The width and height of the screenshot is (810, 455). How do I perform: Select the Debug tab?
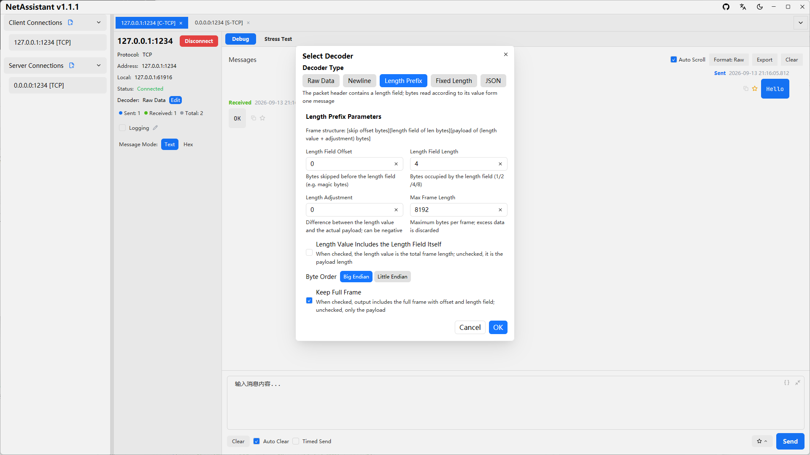click(x=240, y=39)
